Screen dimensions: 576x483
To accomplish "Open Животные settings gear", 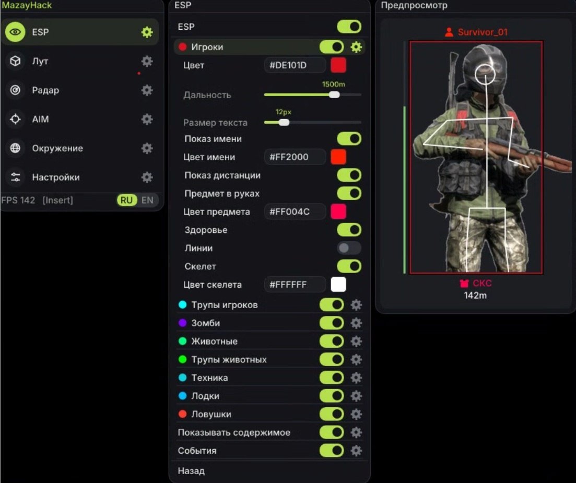I will (x=356, y=341).
